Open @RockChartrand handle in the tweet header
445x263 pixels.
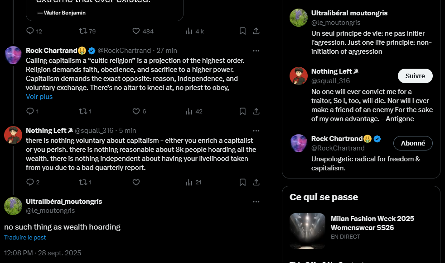[125, 51]
